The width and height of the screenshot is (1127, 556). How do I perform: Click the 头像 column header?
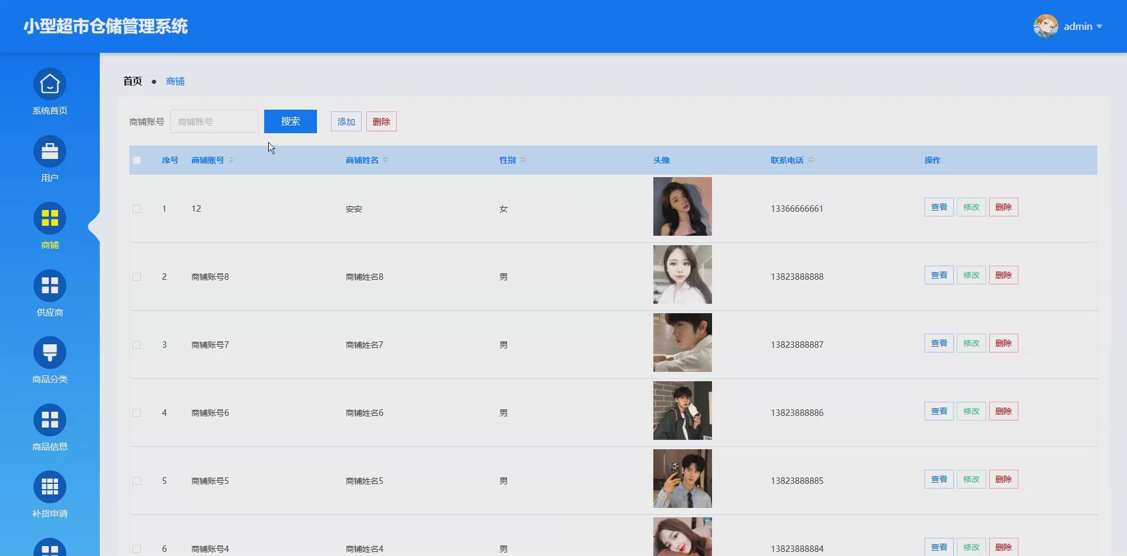click(x=662, y=160)
